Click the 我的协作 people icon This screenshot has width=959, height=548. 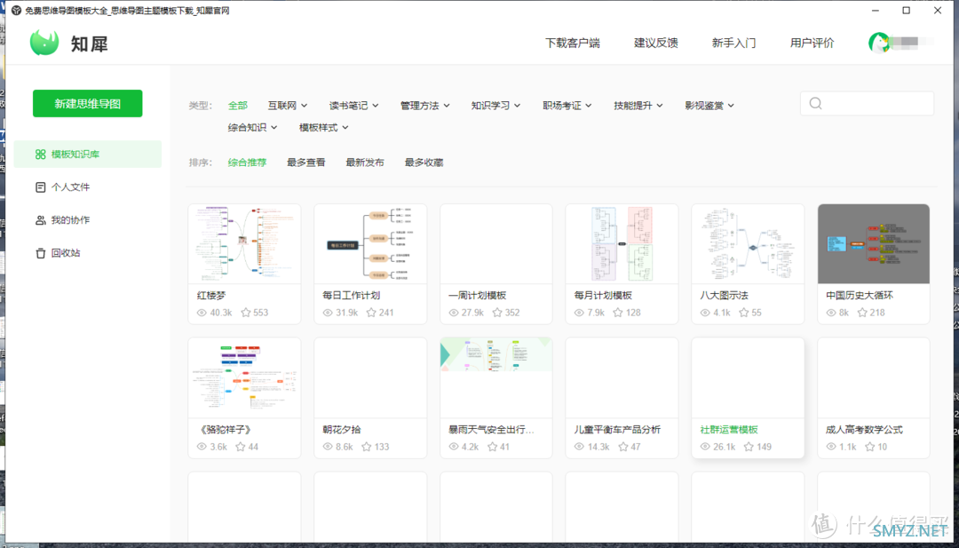(40, 220)
